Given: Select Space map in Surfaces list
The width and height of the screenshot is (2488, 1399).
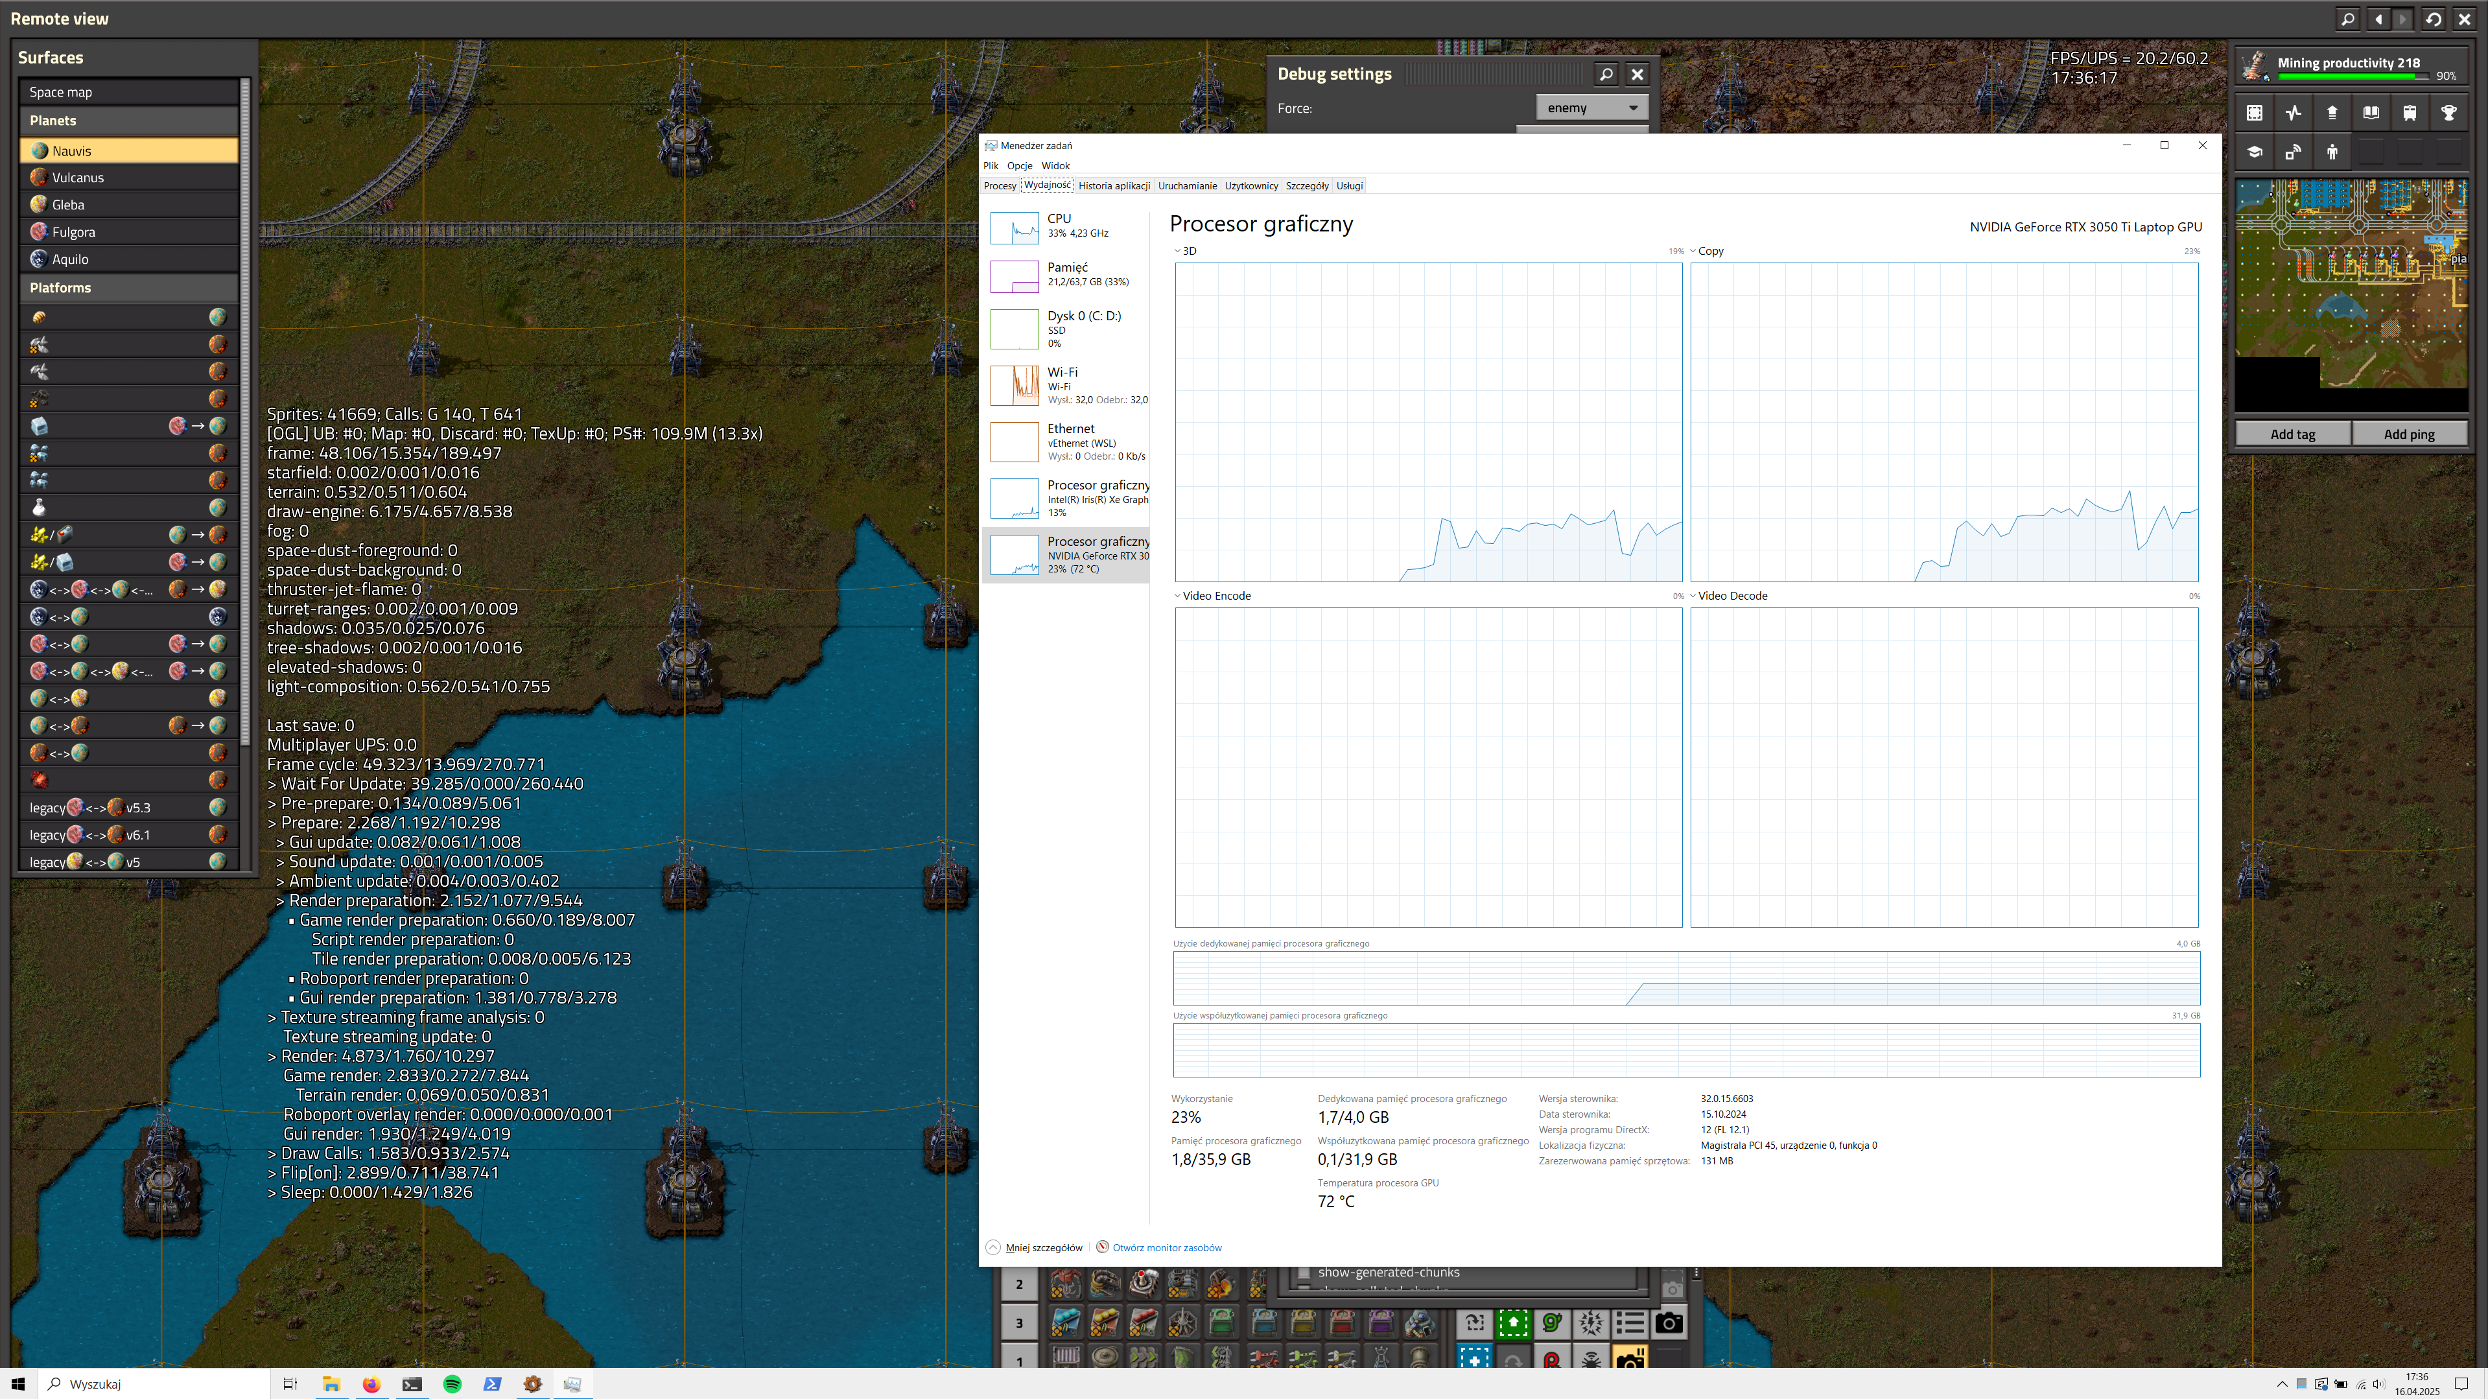Looking at the screenshot, I should (128, 92).
